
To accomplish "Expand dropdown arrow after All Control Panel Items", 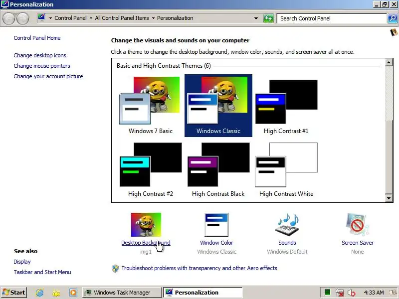I will [153, 18].
